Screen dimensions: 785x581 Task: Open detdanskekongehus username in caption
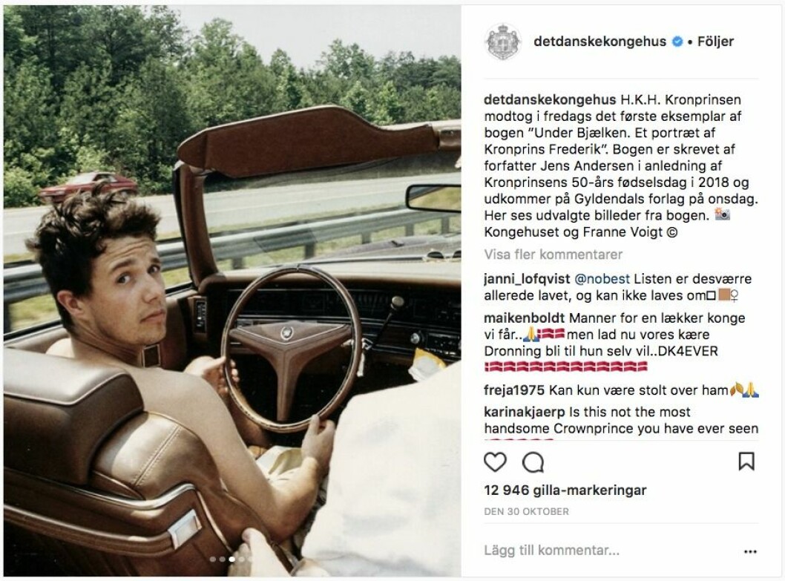click(546, 99)
